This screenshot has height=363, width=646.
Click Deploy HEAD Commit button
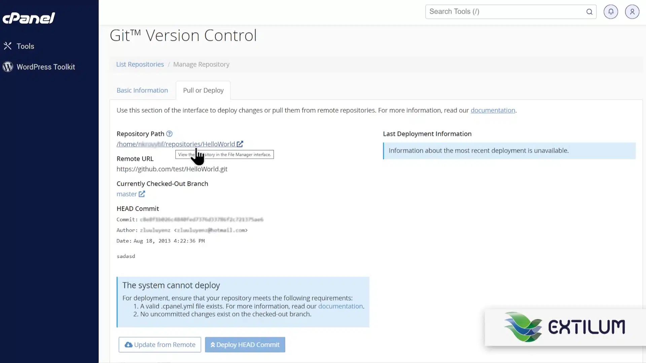point(245,345)
